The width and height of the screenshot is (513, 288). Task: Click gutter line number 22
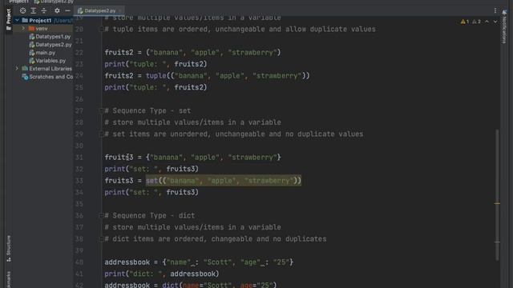click(x=79, y=53)
